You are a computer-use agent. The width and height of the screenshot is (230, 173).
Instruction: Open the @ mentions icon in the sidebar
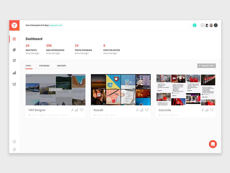click(14, 50)
